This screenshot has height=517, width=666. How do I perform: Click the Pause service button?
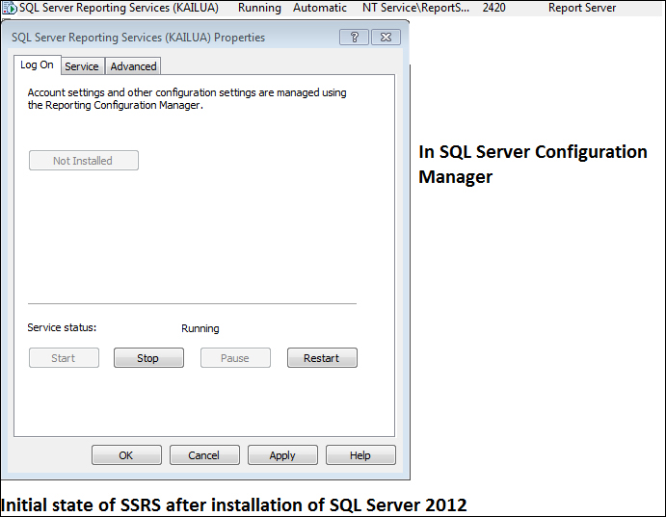tap(234, 358)
